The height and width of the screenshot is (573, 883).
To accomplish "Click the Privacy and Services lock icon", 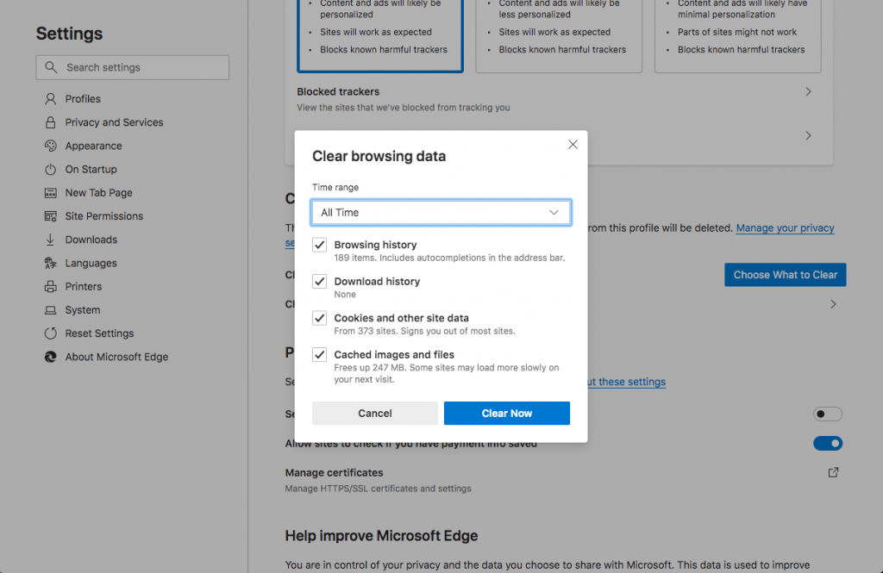I will 51,122.
